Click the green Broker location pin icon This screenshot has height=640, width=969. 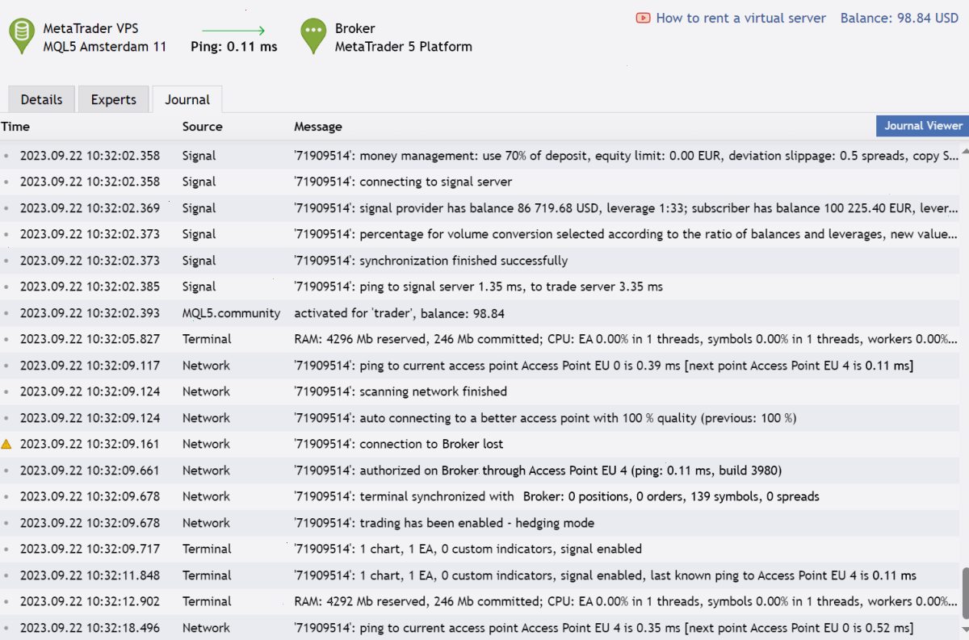[x=313, y=36]
